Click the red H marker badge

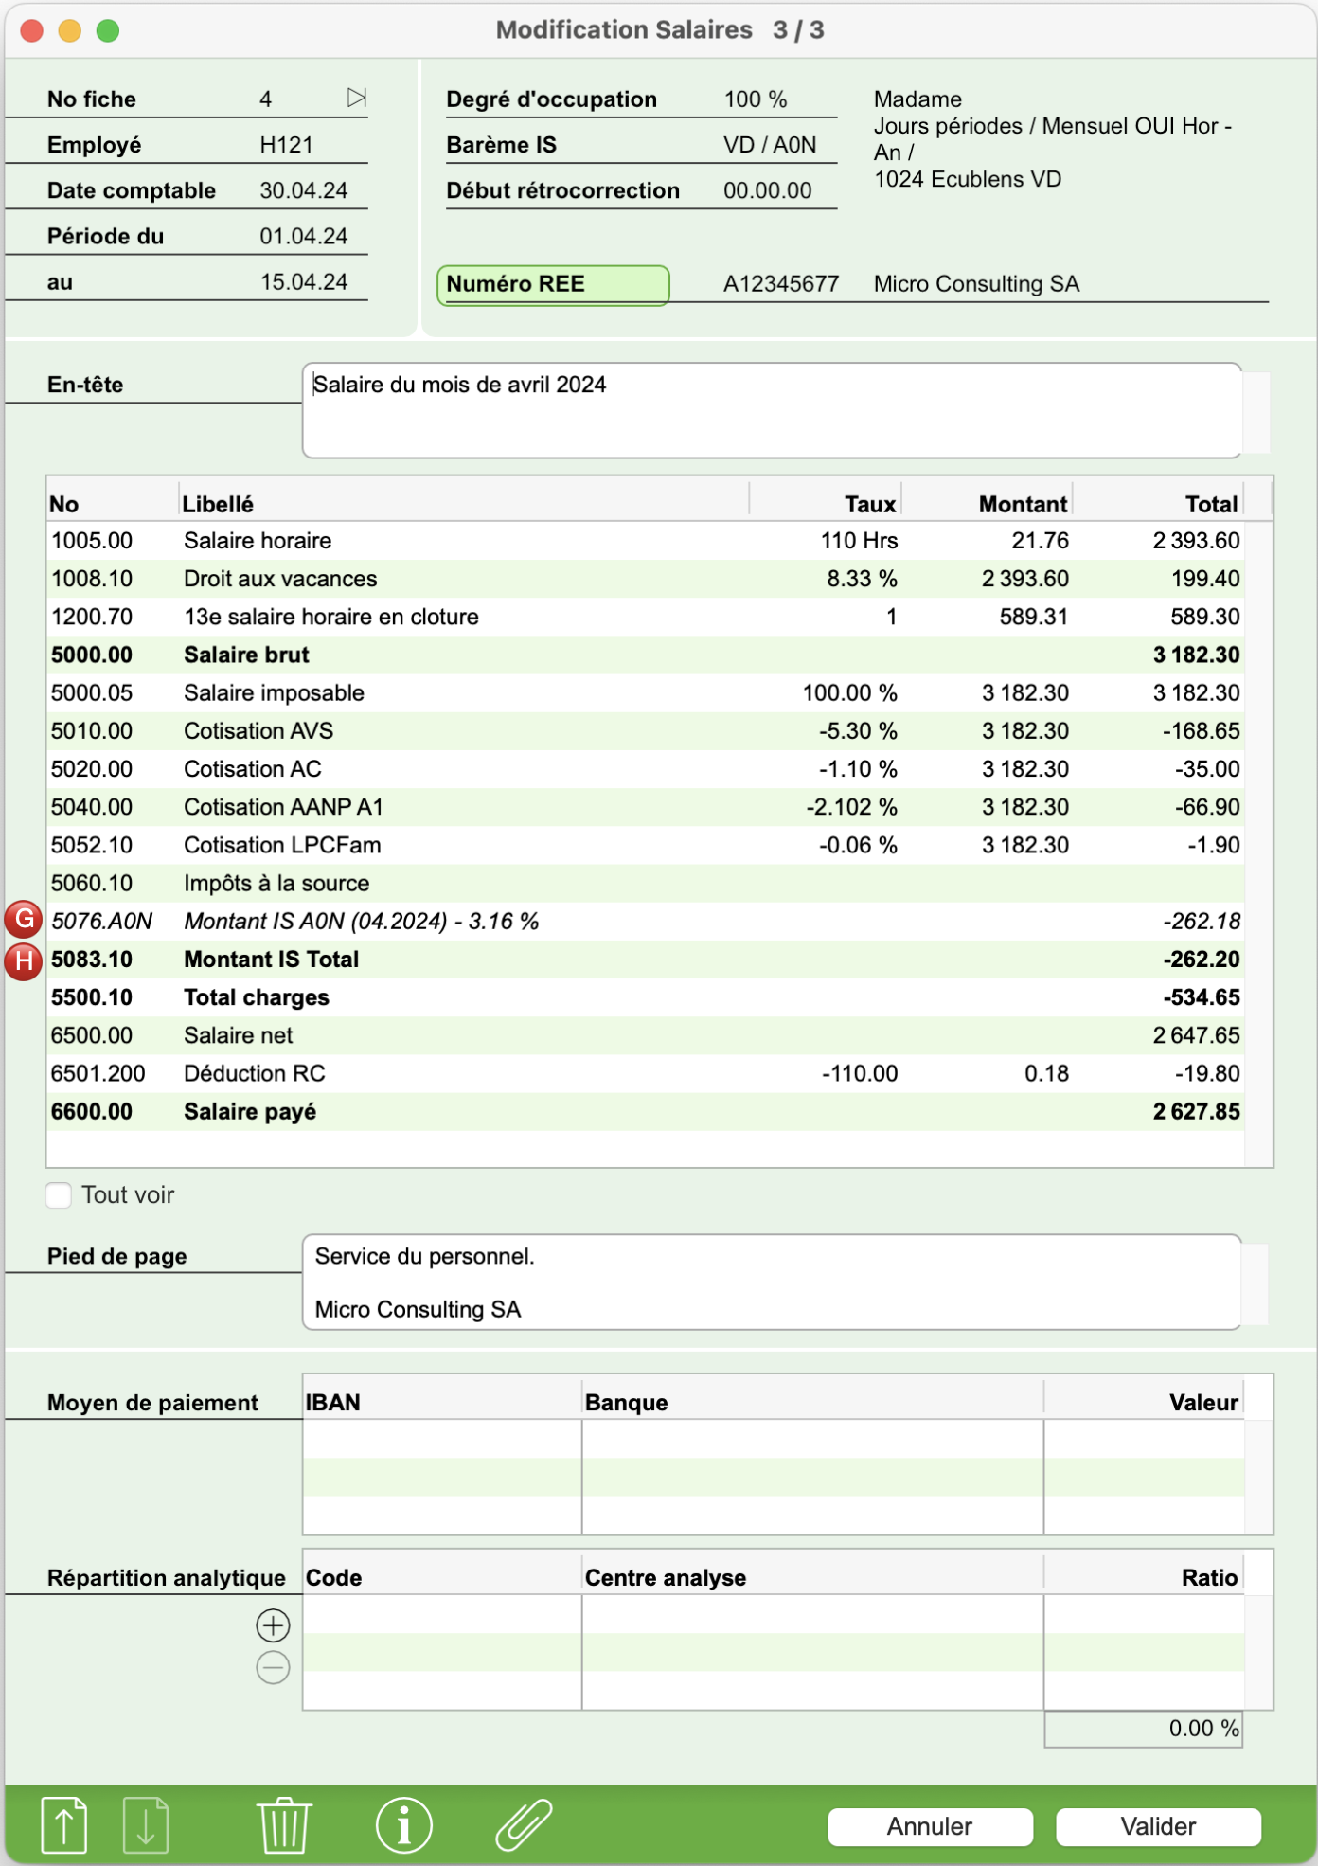[24, 961]
